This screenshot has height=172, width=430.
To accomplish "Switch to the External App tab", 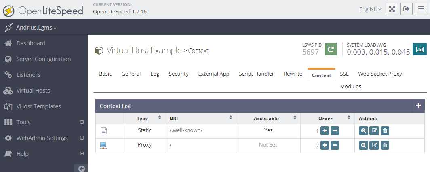I will (214, 74).
